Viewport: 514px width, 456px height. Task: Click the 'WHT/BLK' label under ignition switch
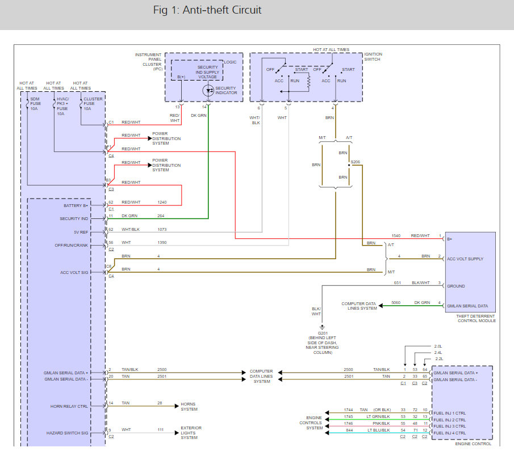pos(254,120)
